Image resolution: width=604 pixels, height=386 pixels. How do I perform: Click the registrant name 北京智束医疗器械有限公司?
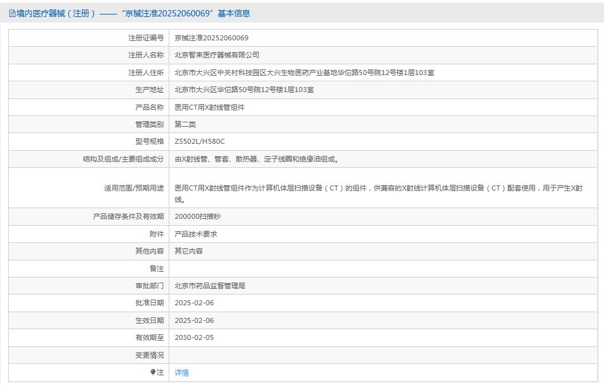217,56
